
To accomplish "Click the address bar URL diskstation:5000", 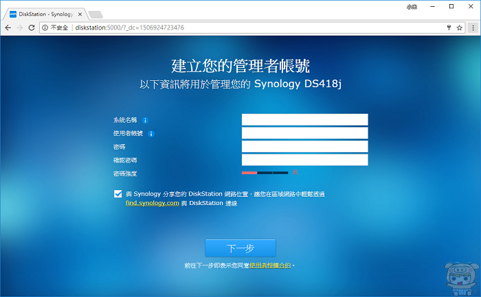I will (x=129, y=27).
